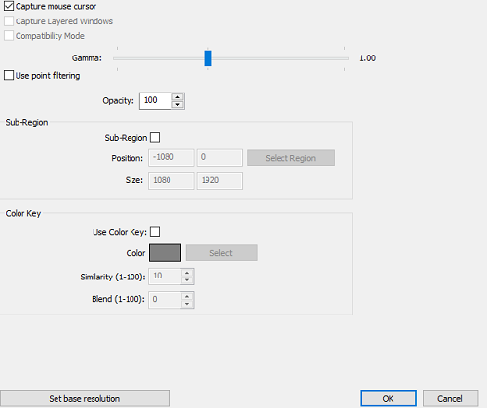Tick the Capture Layered Windows checkbox

(x=9, y=21)
